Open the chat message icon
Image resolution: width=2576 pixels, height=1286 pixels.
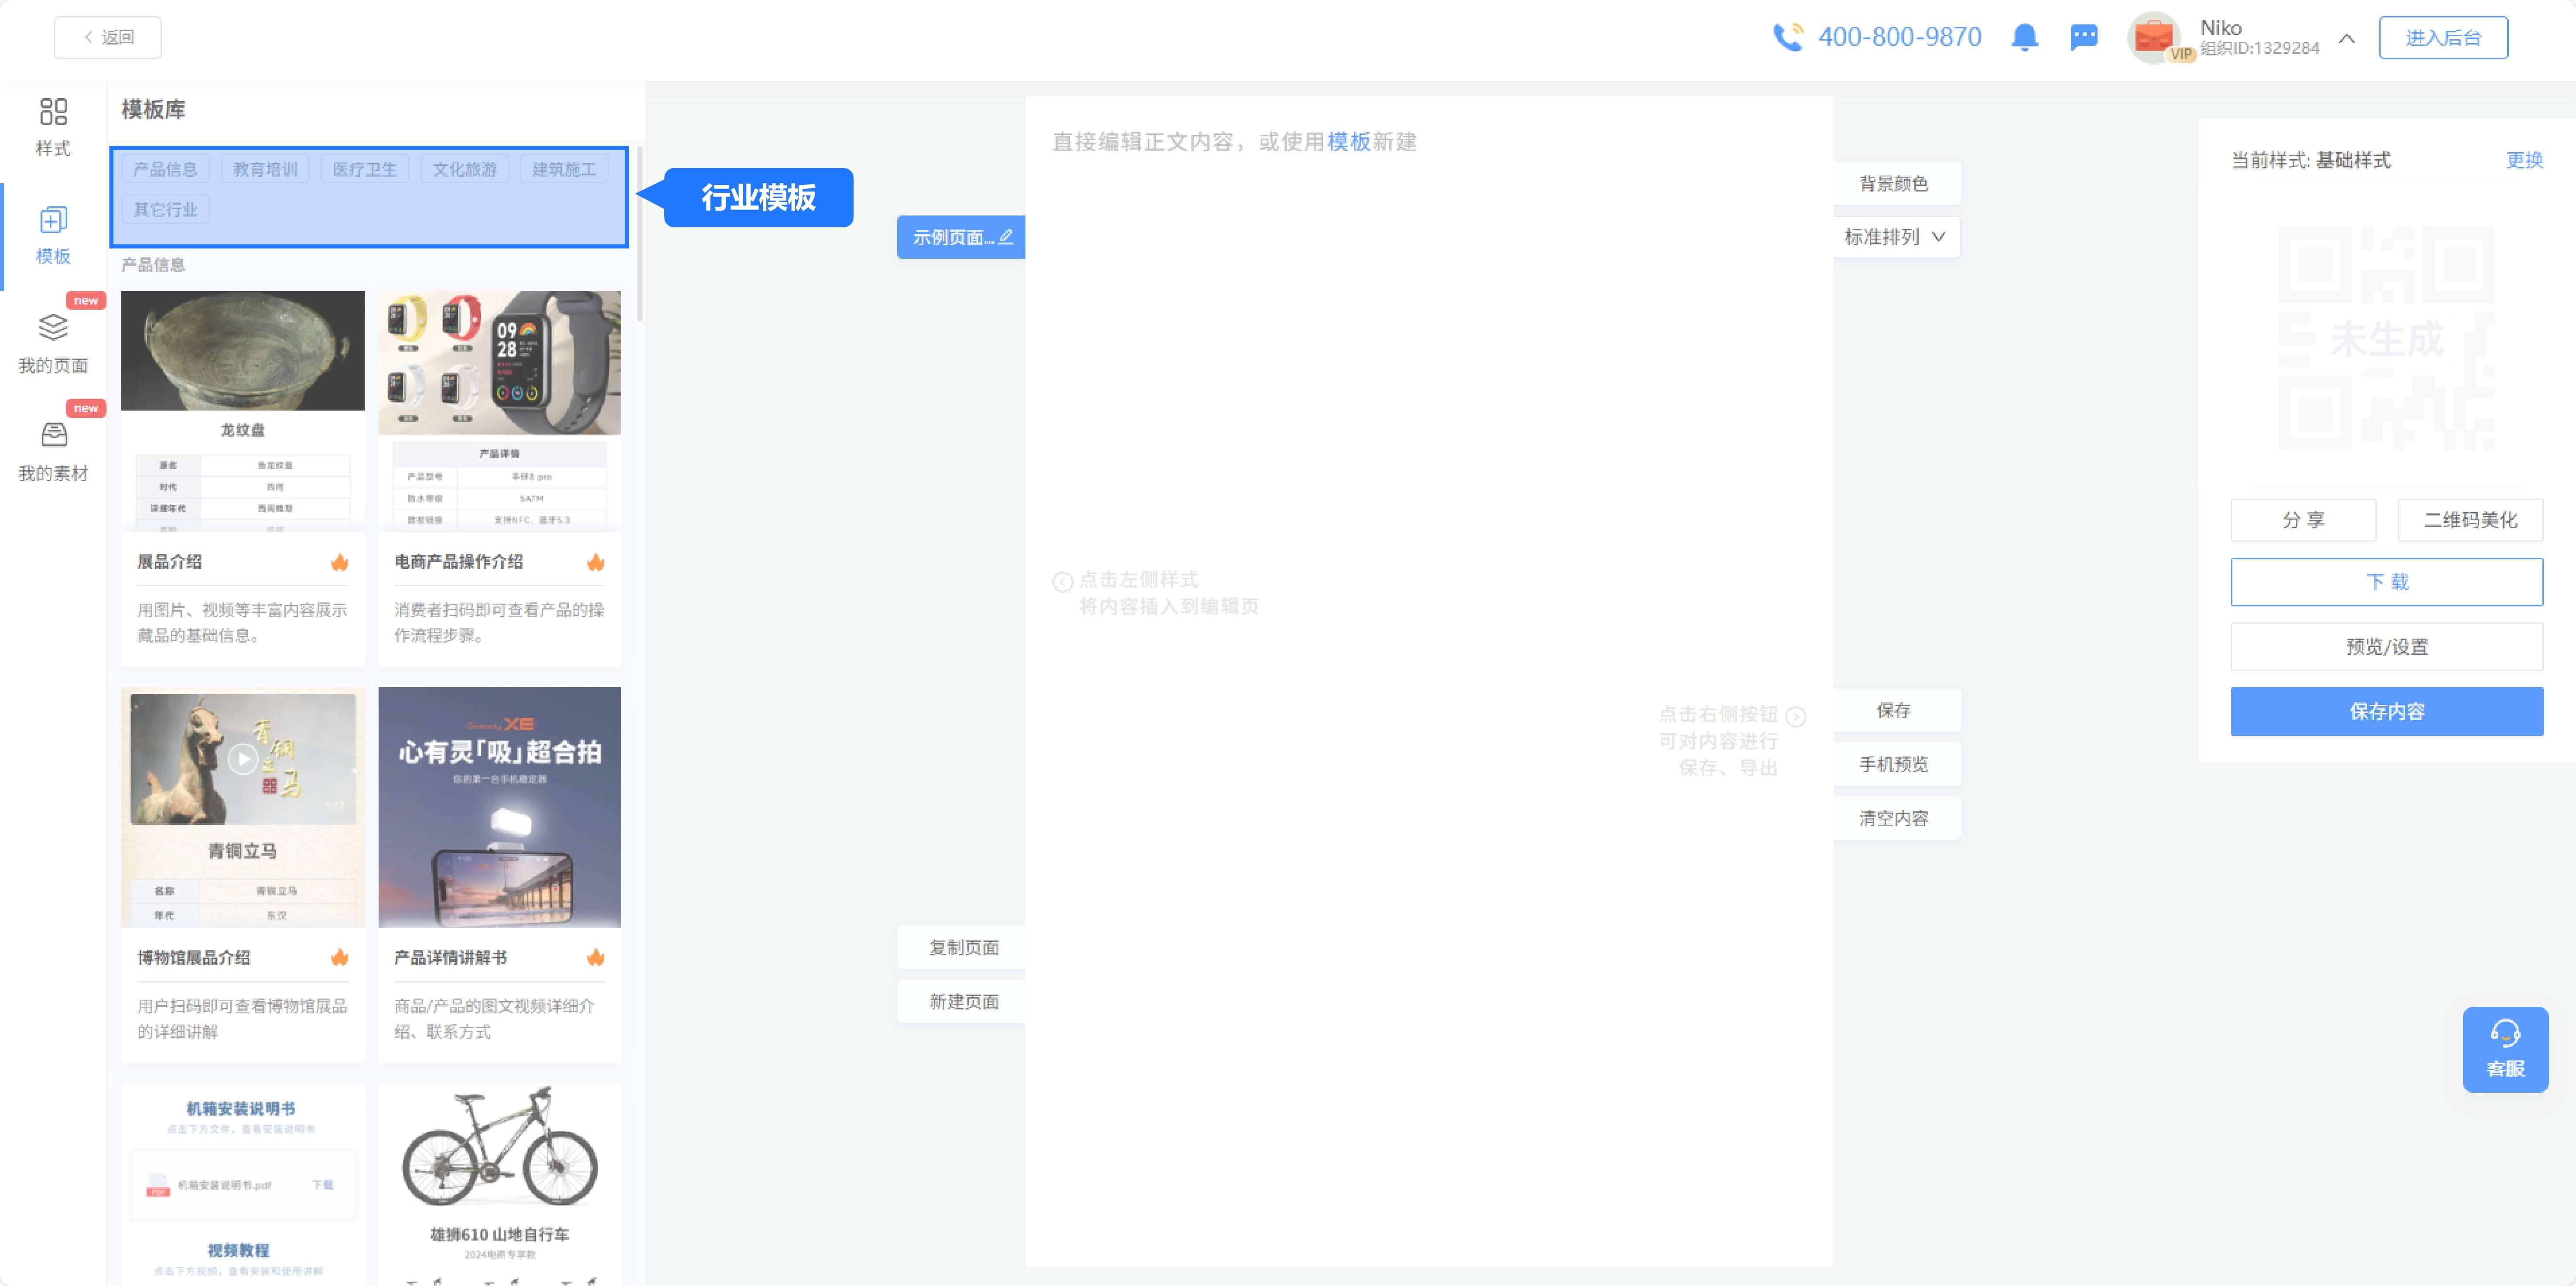[x=2083, y=38]
